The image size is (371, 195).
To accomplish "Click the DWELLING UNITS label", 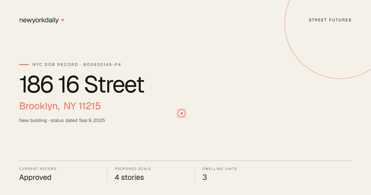I will click(220, 169).
